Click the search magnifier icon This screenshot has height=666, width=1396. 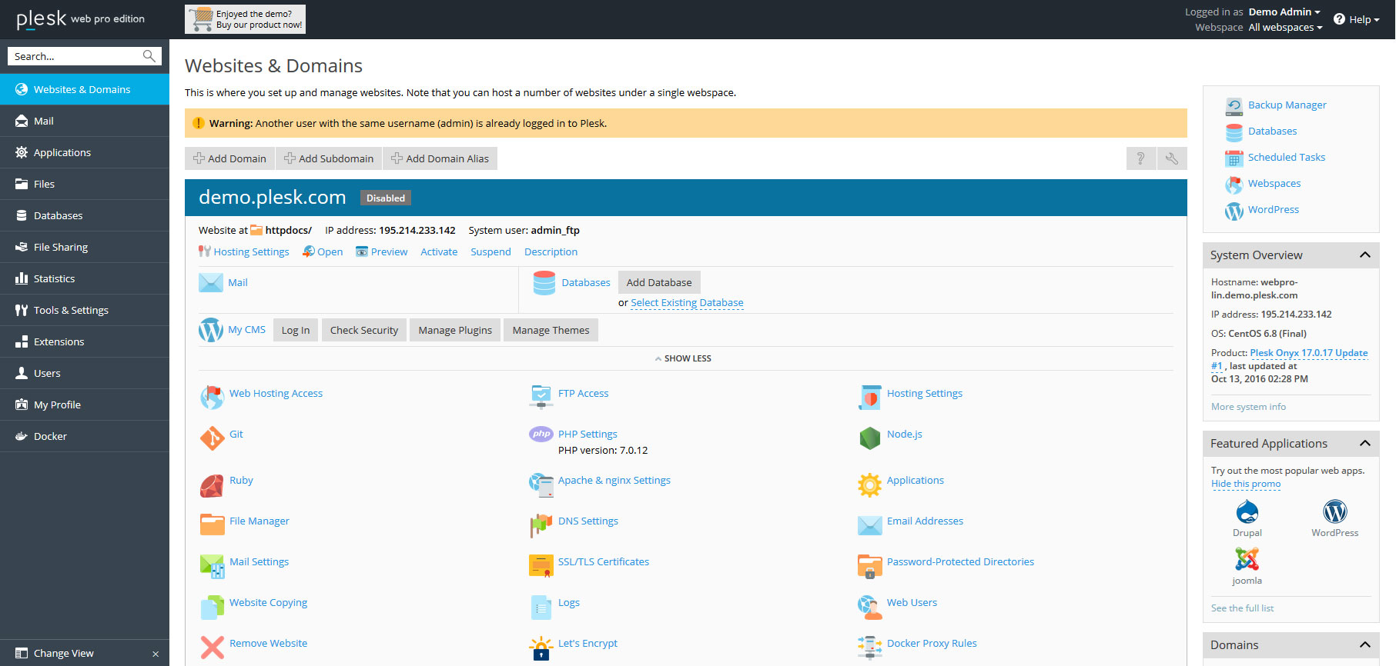click(x=149, y=56)
